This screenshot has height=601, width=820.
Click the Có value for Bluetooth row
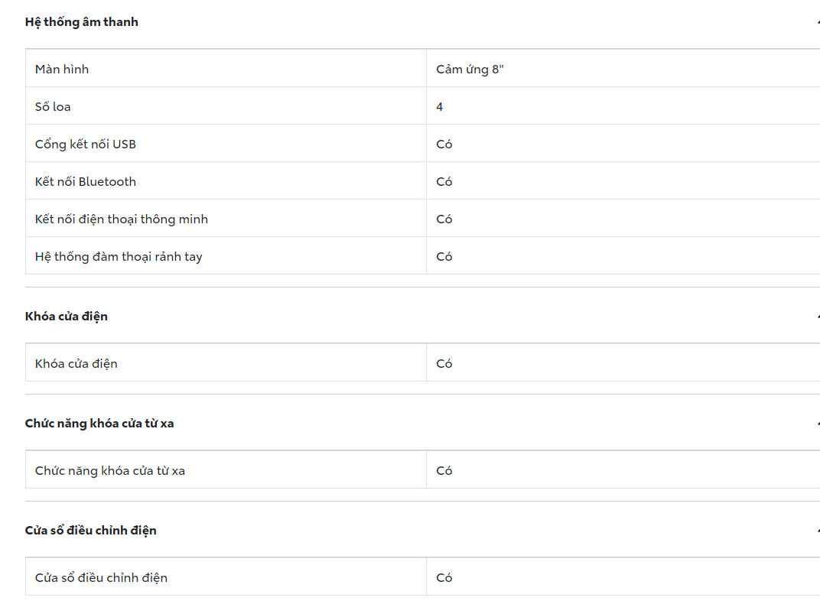point(444,182)
